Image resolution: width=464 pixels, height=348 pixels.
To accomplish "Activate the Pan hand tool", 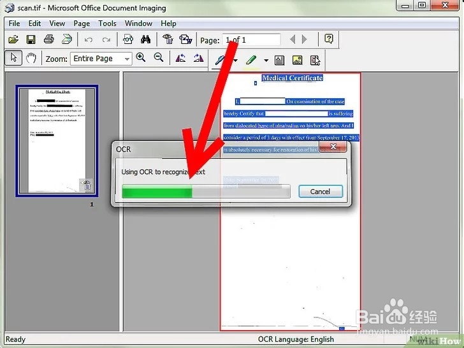I will 31,58.
